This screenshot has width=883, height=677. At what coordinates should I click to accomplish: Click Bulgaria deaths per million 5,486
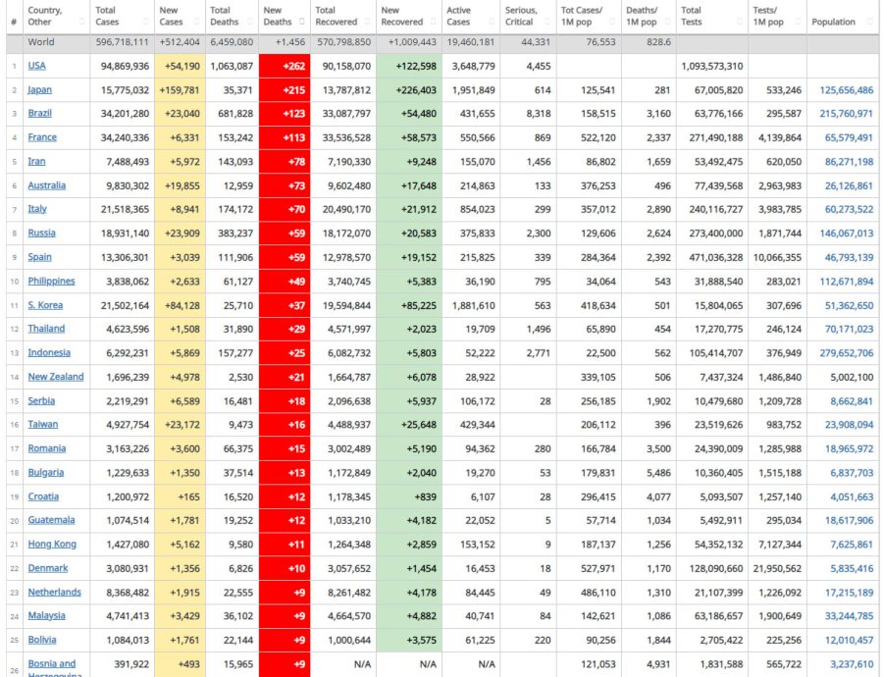(658, 473)
